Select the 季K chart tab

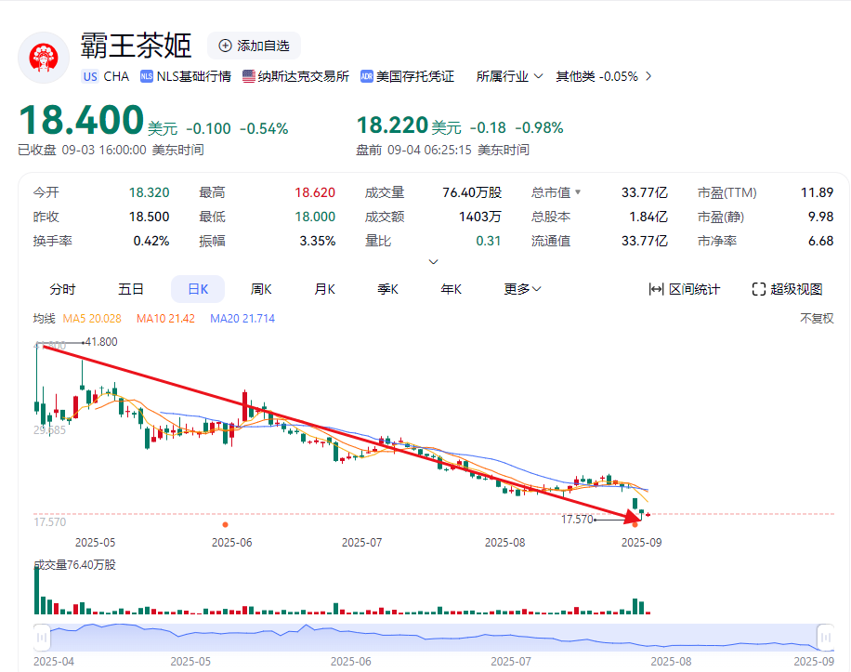[388, 289]
